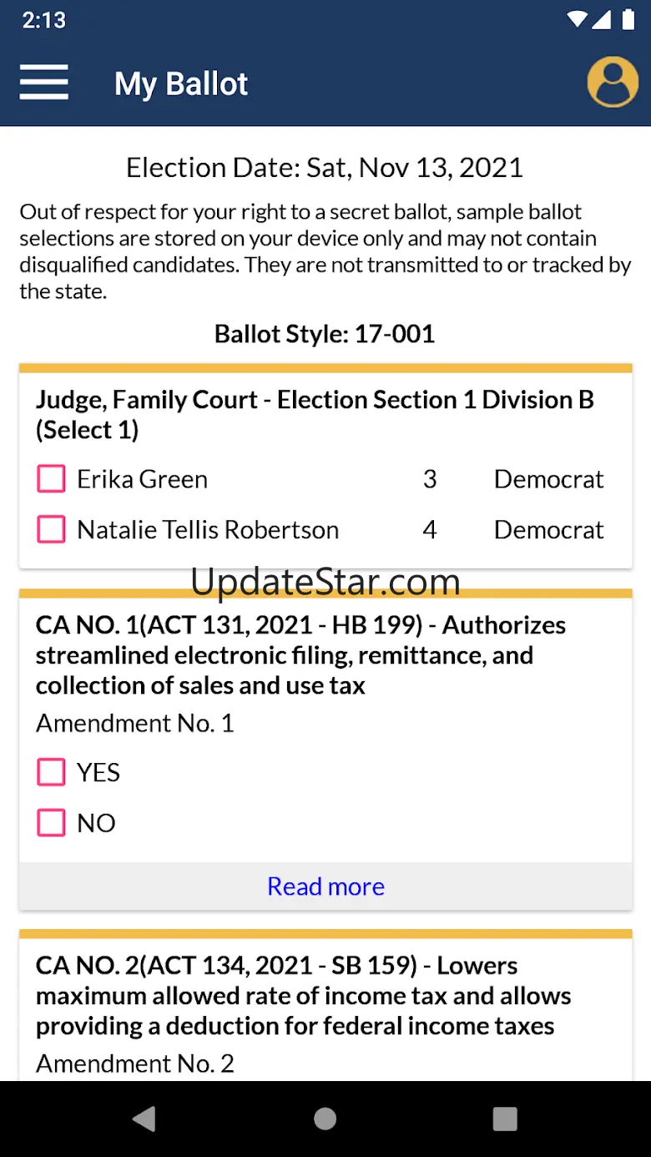Check NO for Amendment No. 1

pos(52,823)
